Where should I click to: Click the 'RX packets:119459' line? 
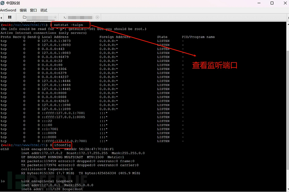click(78, 161)
